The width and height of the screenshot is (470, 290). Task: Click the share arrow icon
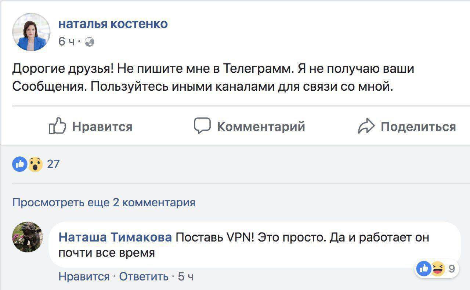pos(366,127)
